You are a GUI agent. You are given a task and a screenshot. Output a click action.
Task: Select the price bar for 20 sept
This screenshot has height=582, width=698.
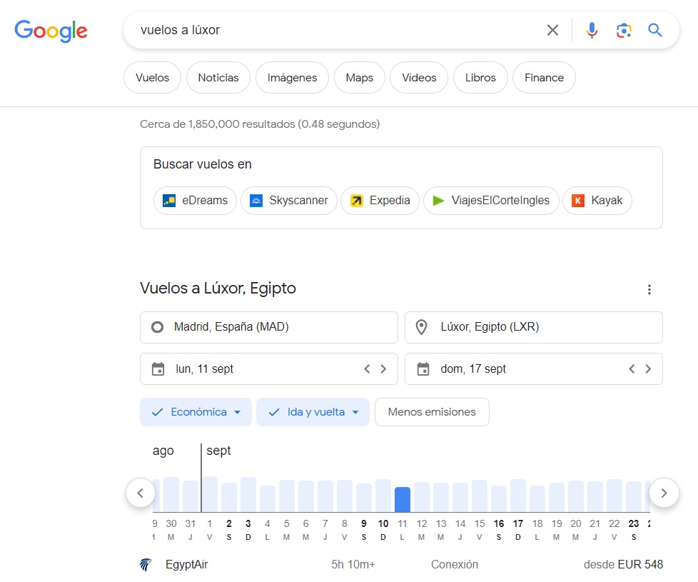(x=576, y=496)
